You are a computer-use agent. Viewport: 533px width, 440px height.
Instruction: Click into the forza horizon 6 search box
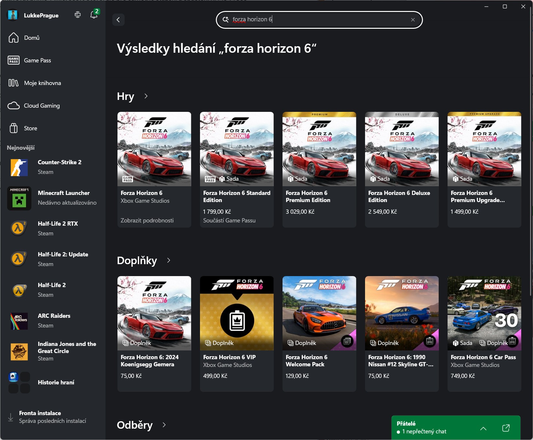[319, 20]
